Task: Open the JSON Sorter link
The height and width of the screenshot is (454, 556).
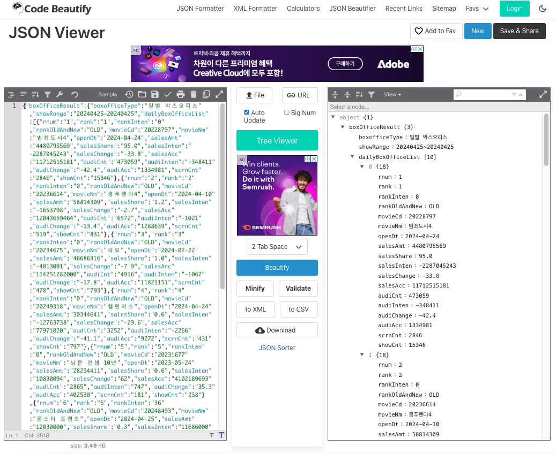Action: click(277, 348)
